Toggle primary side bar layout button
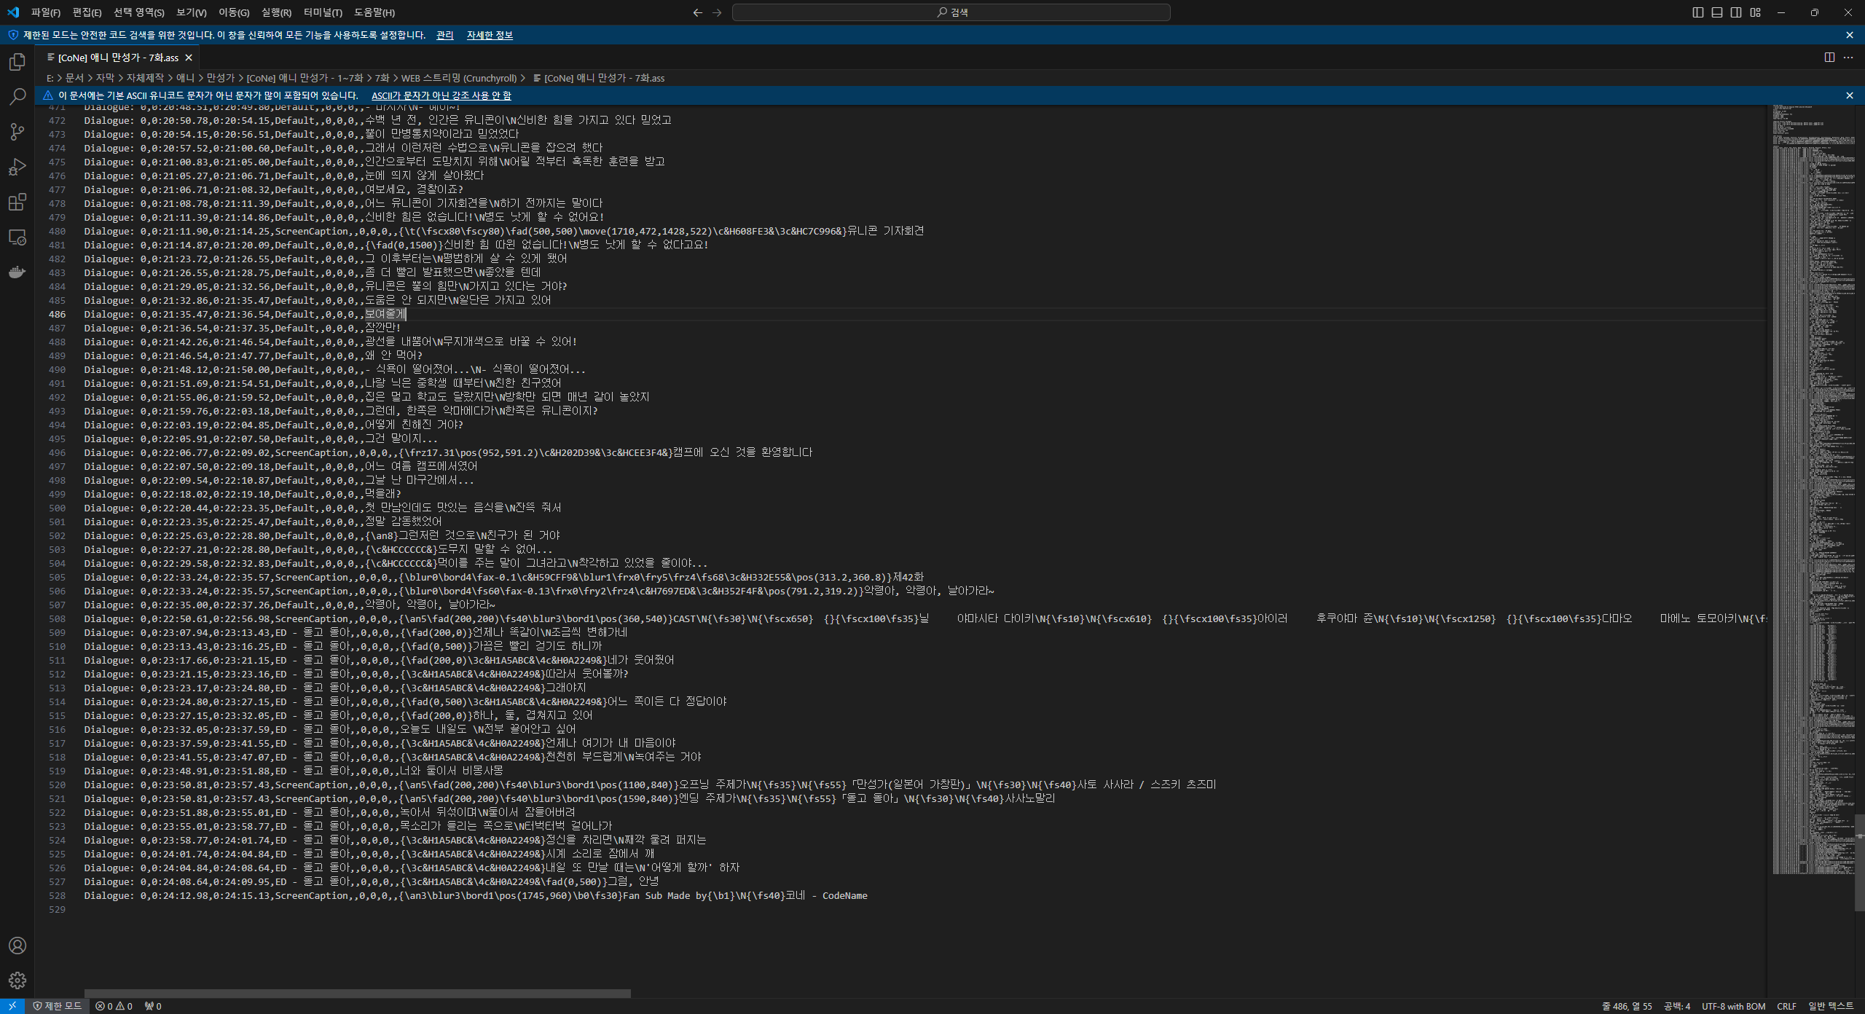The image size is (1865, 1014). 1698,12
